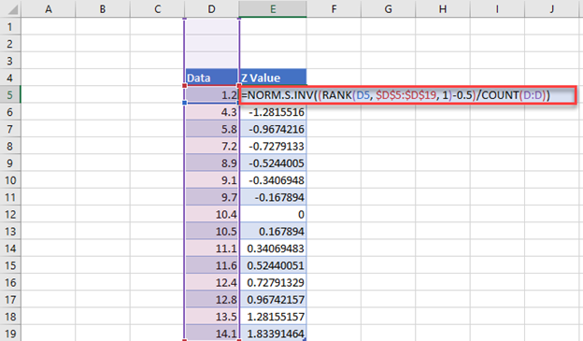583x341 pixels.
Task: Select column H header
Action: coord(443,8)
